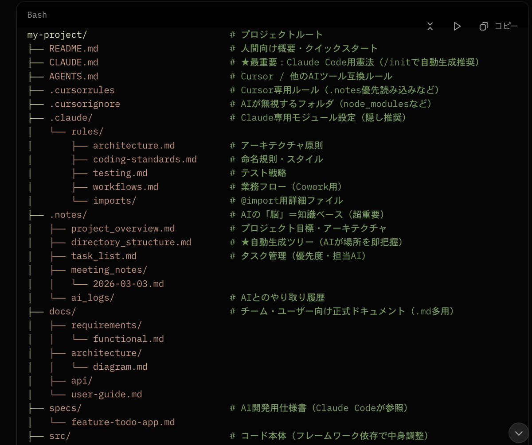The width and height of the screenshot is (532, 445).
Task: Click the .cursorignore file name
Action: pyautogui.click(x=85, y=104)
